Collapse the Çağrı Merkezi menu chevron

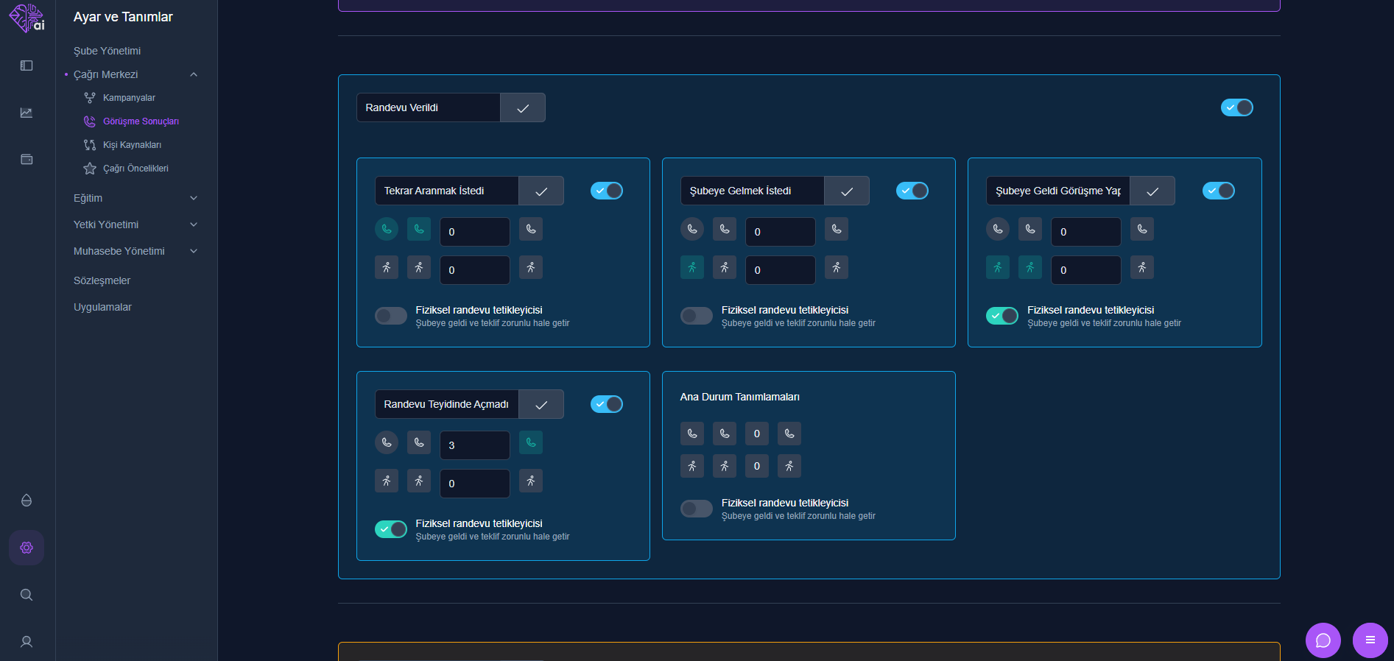tap(194, 74)
